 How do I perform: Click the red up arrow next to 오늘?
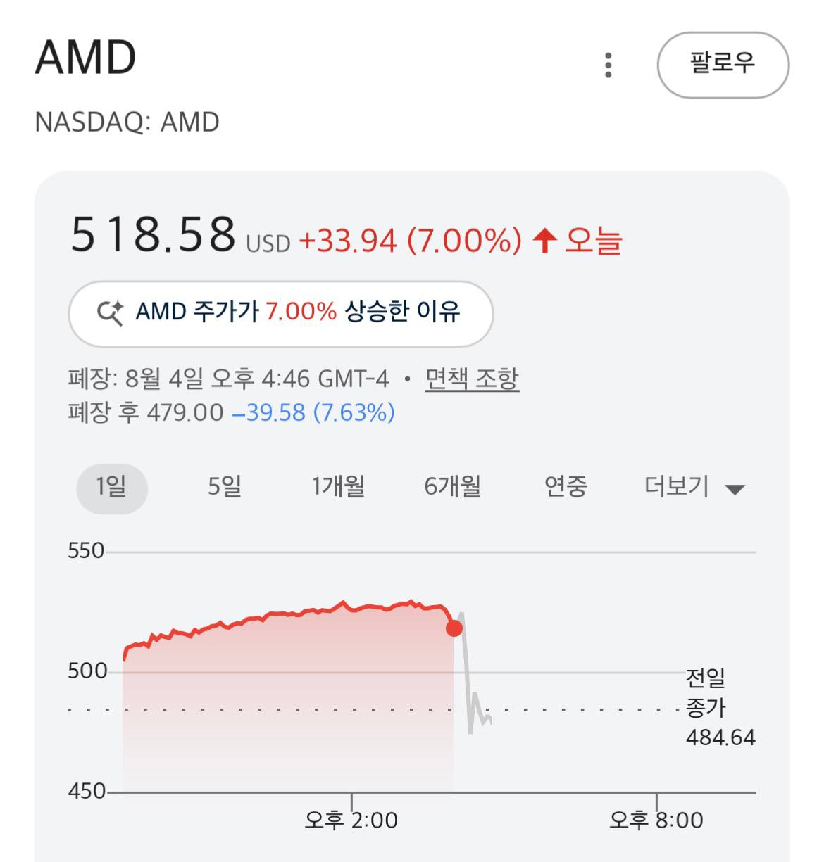point(544,241)
